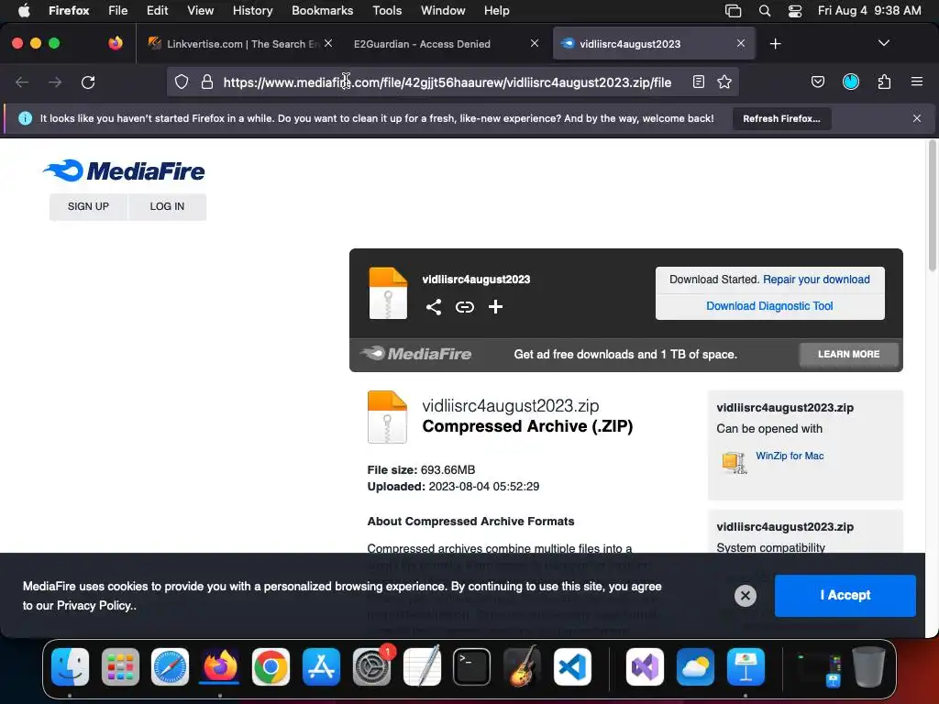Open Spotlight search in menu bar

click(764, 10)
